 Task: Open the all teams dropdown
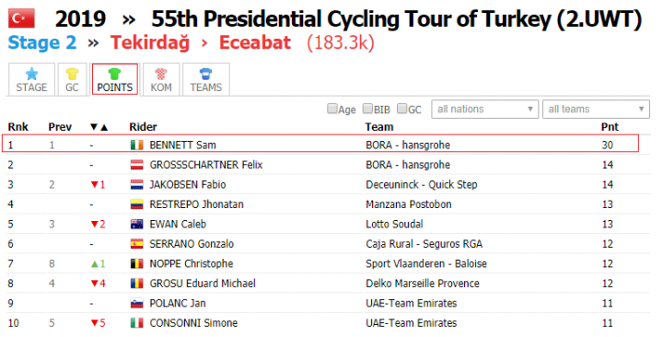click(x=596, y=109)
